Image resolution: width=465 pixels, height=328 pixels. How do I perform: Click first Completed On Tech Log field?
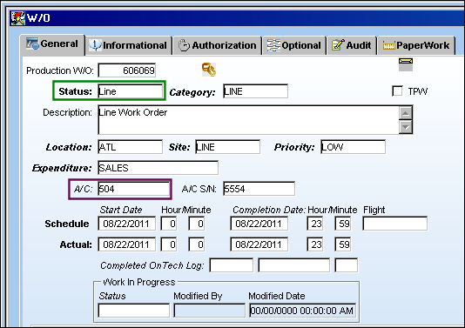(x=232, y=265)
